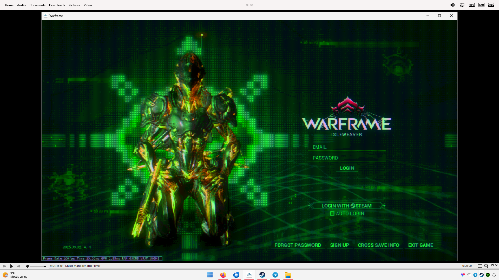Open the Windows Start menu

click(210, 275)
